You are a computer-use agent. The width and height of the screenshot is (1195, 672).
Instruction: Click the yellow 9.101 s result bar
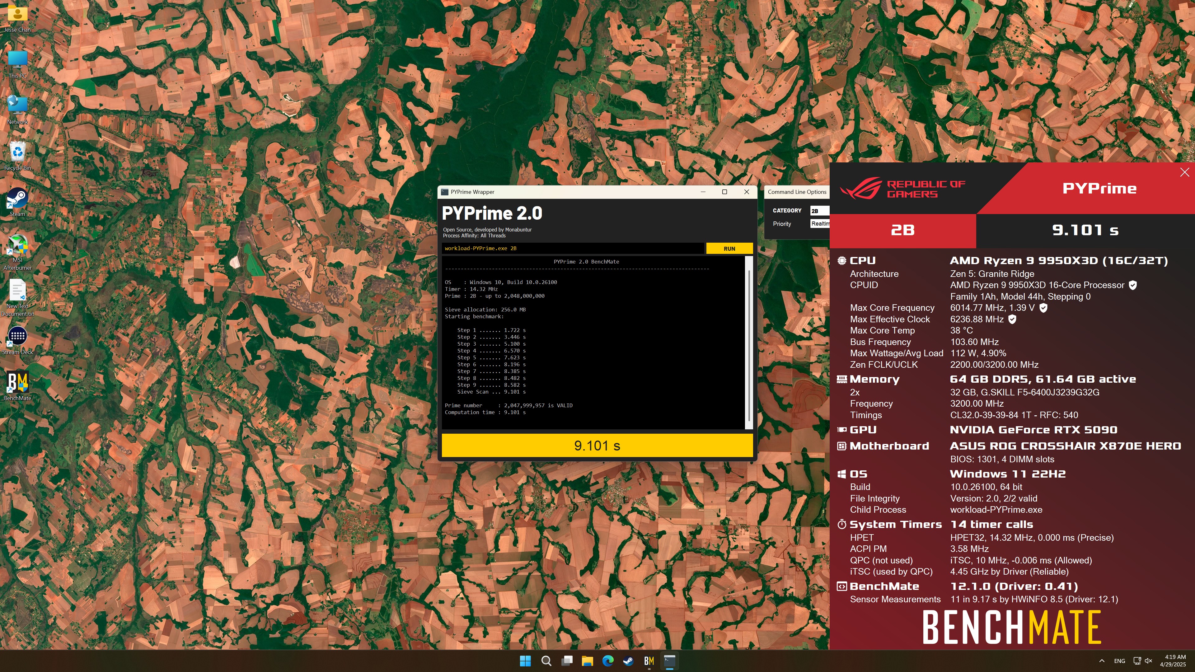point(597,446)
